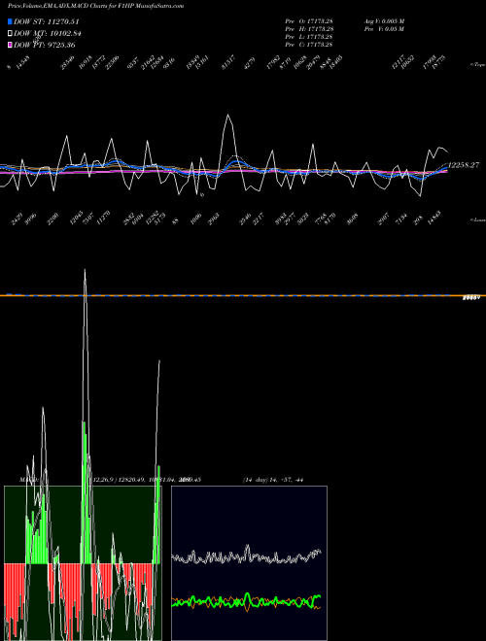
Task: Click the magenta DOW PT legend swatch
Action: coord(10,45)
